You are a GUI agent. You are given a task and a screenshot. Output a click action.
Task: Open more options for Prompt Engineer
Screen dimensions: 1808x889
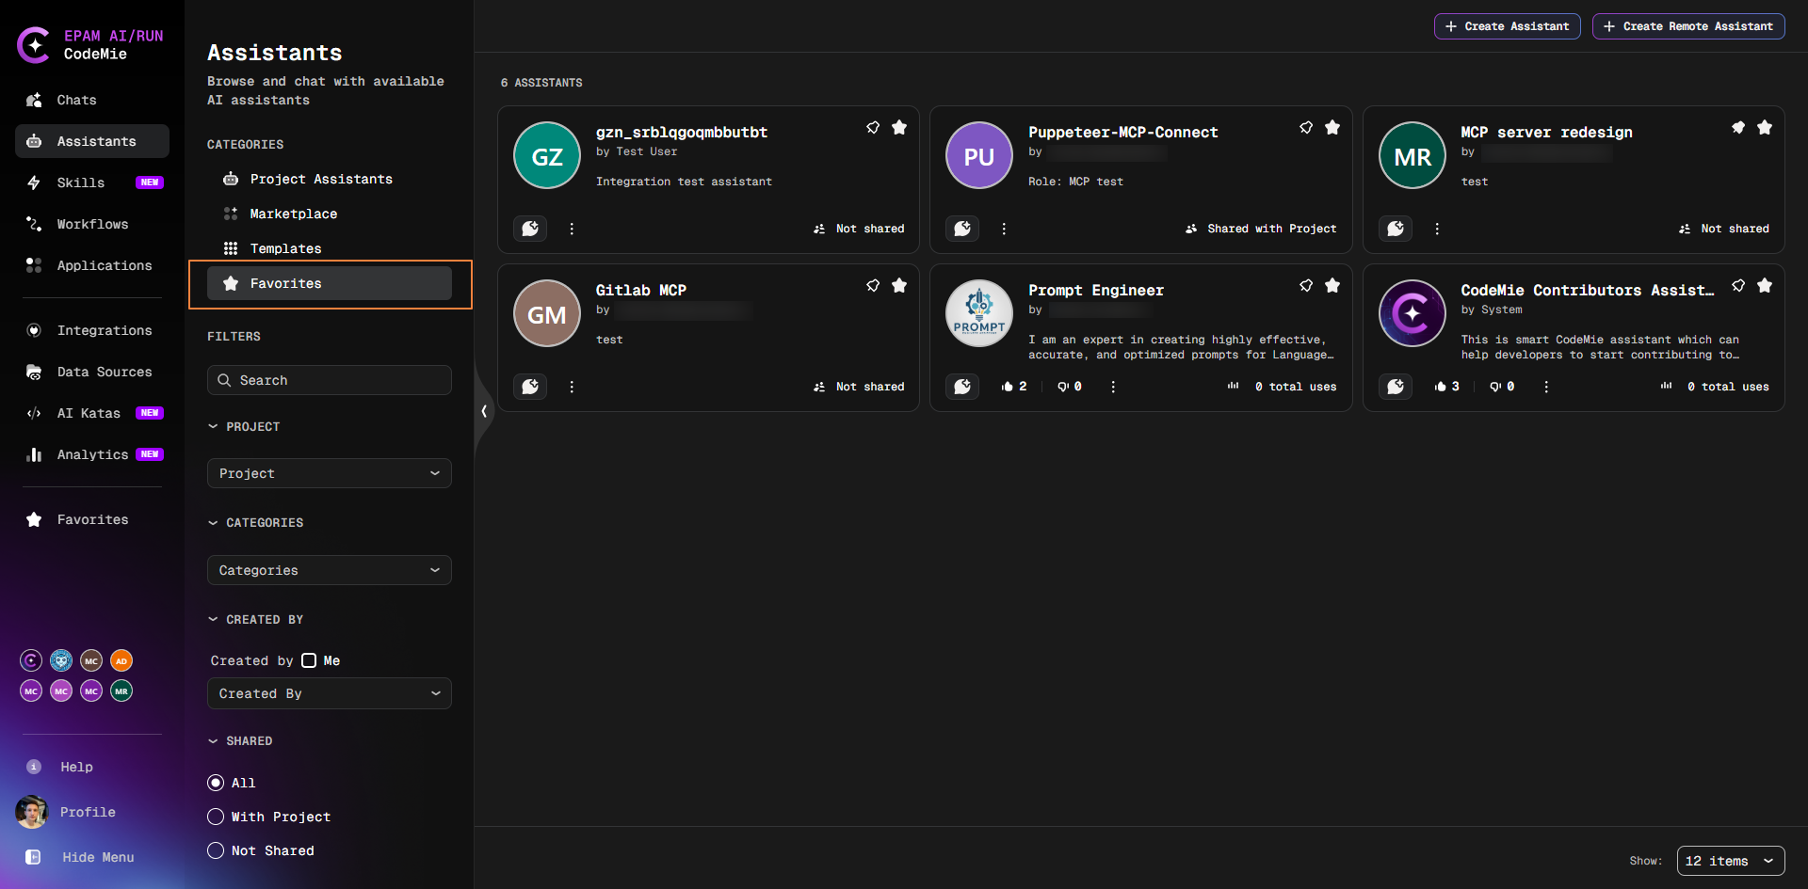coord(1113,387)
